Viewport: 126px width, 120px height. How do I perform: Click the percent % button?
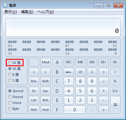115,81
